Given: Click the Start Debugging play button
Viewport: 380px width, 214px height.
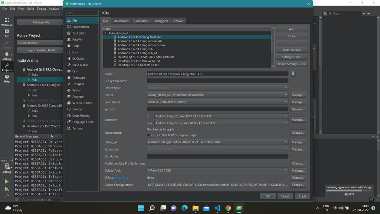Looking at the screenshot, I should click(x=7, y=189).
